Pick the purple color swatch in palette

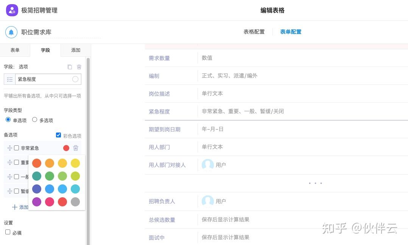[x=37, y=202]
